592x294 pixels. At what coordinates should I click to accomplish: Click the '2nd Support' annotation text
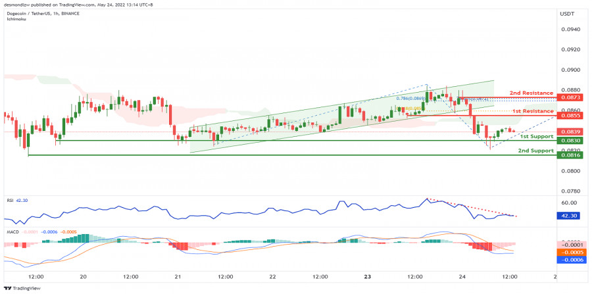[x=535, y=151]
